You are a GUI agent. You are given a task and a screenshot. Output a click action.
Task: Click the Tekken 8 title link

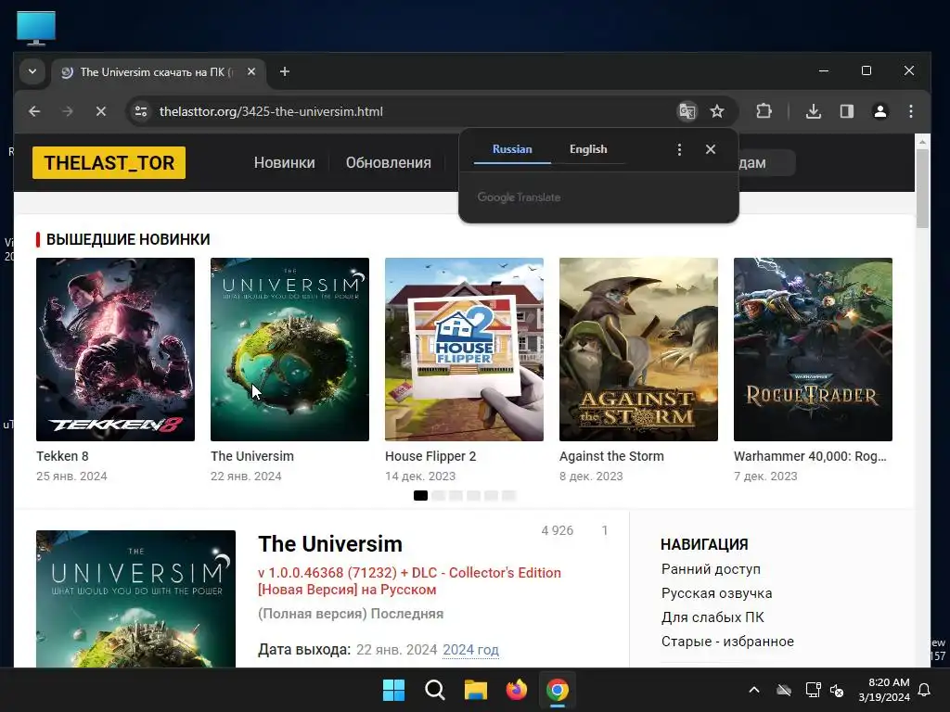point(62,456)
